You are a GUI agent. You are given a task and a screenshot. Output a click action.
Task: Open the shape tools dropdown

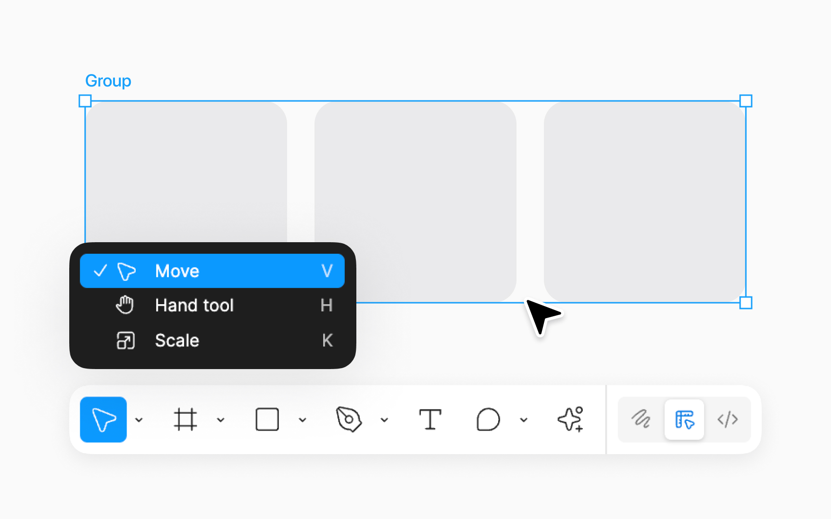[x=302, y=420]
